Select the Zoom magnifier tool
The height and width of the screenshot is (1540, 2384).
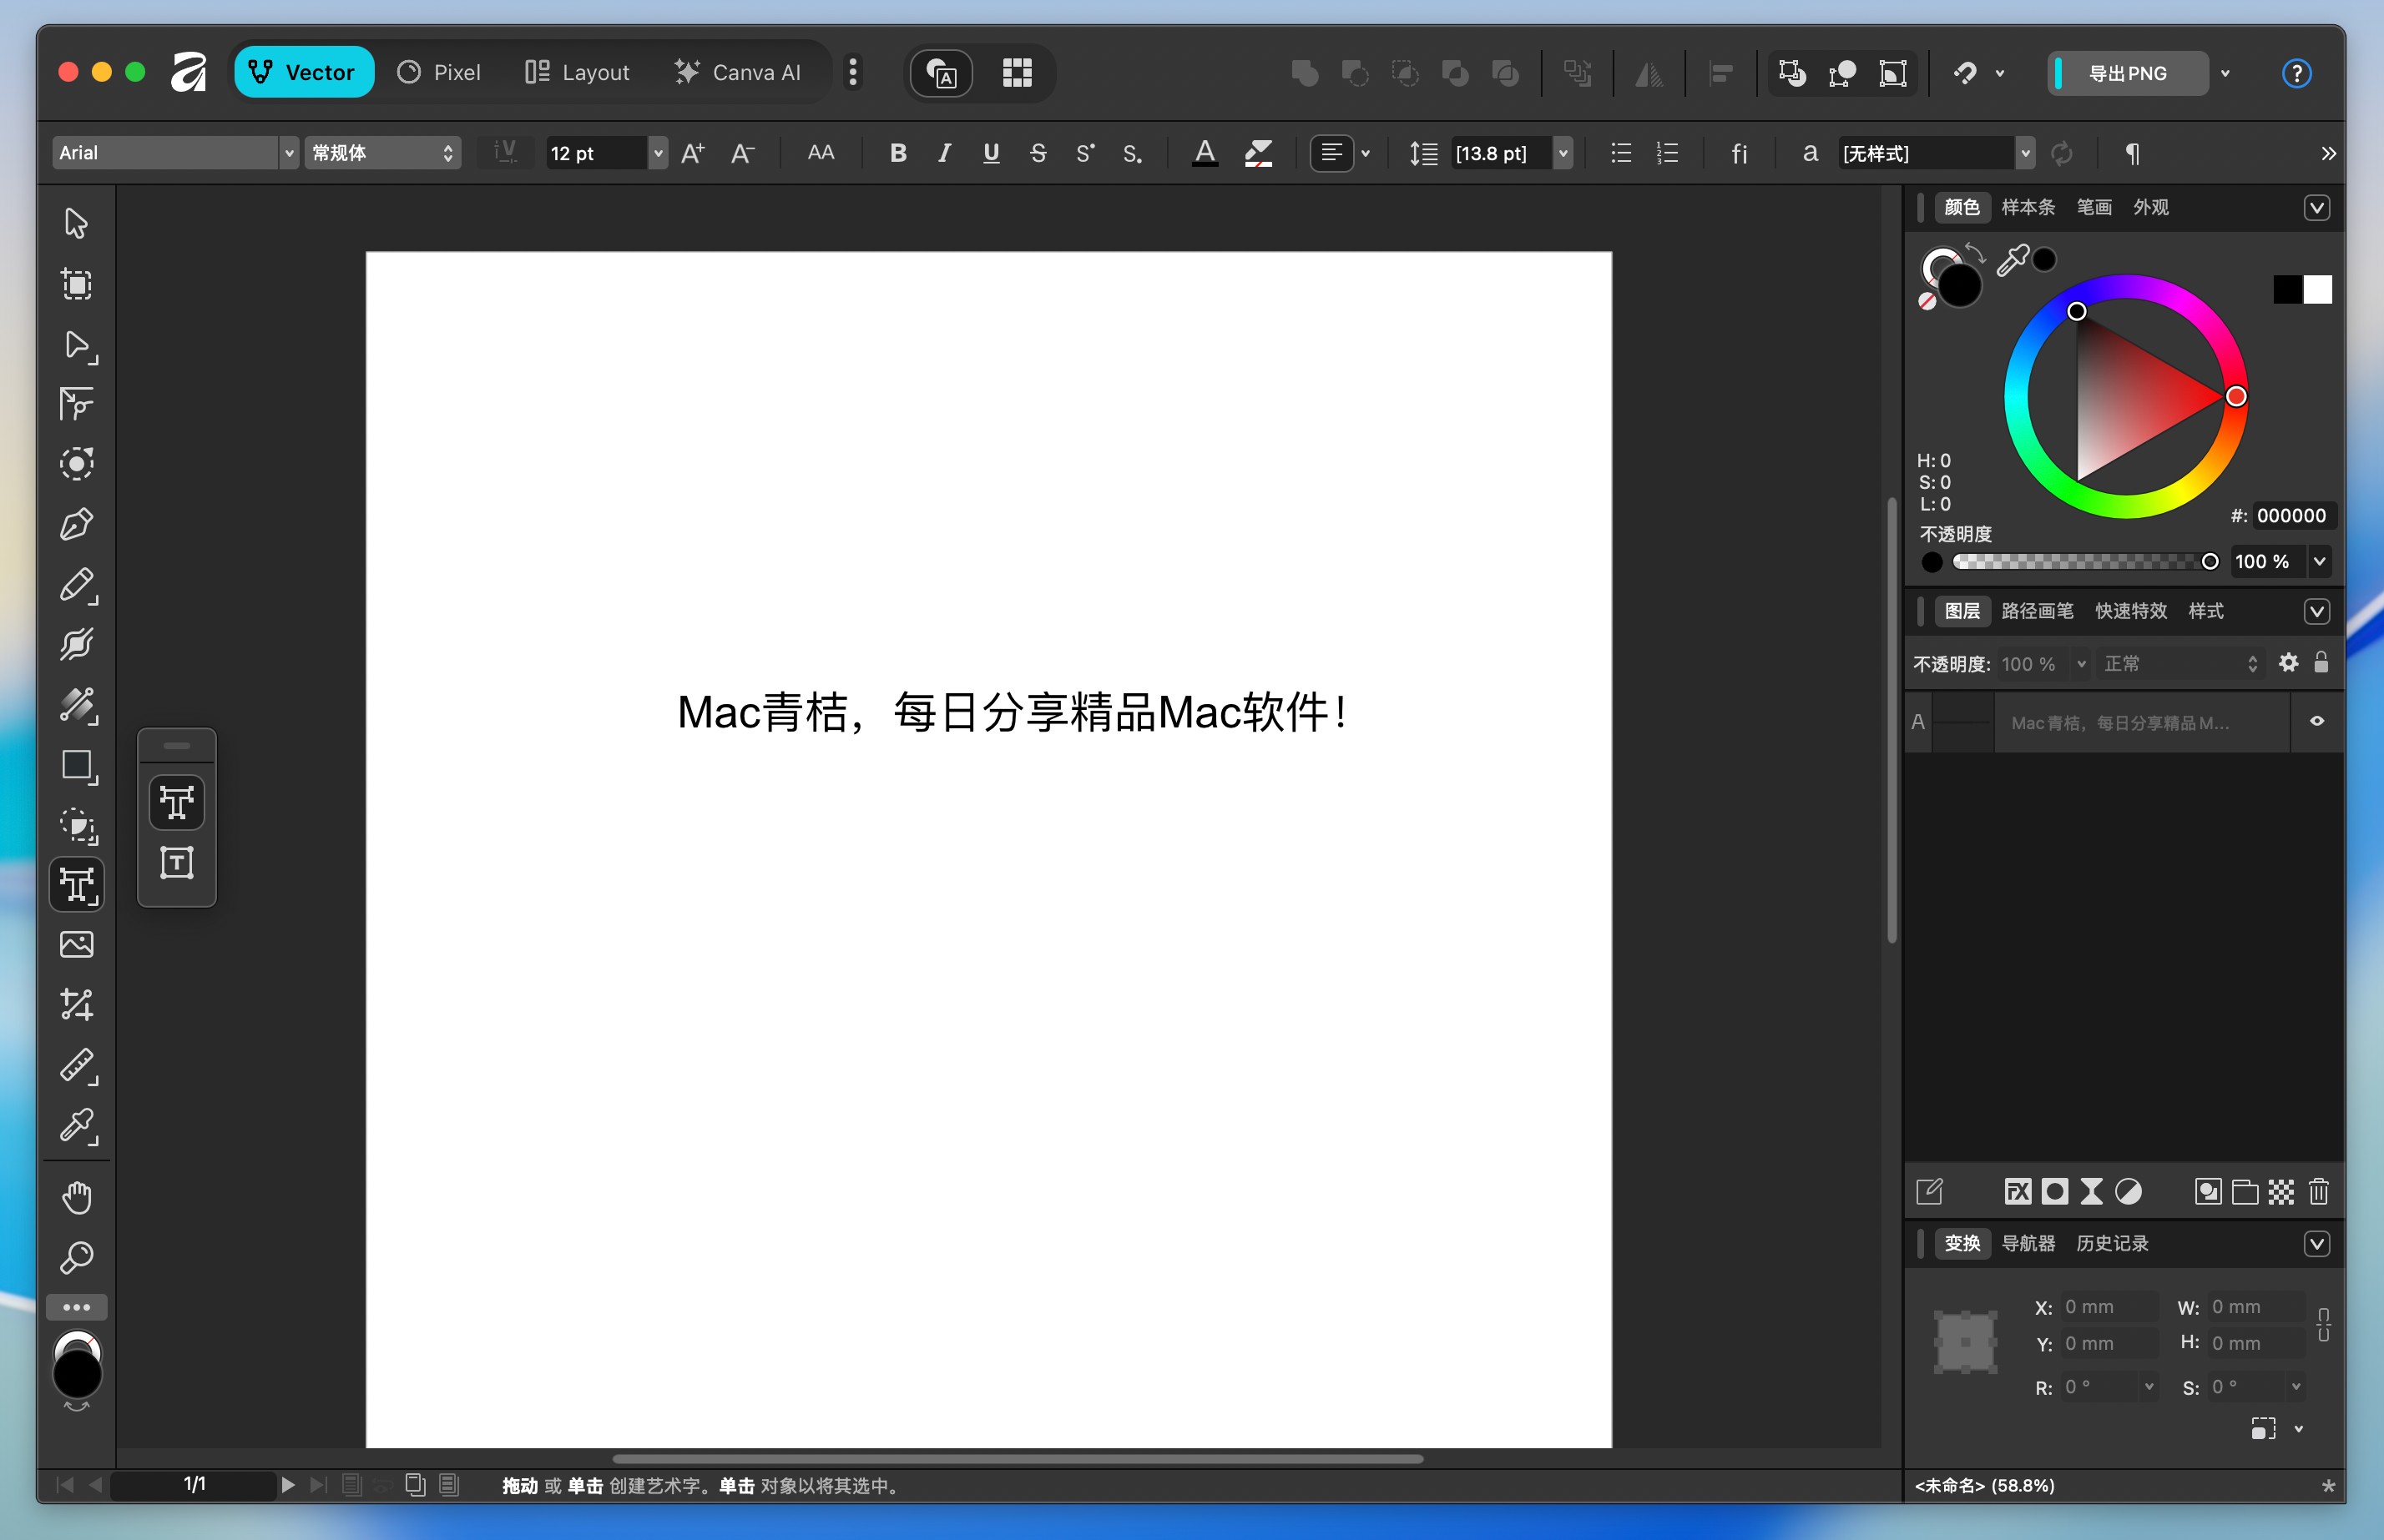[77, 1257]
